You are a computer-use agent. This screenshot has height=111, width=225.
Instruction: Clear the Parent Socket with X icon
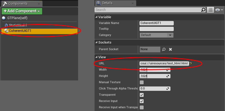point(170,49)
